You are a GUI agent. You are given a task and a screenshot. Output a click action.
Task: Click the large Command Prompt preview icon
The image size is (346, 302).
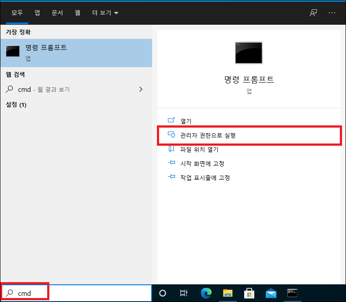click(249, 53)
